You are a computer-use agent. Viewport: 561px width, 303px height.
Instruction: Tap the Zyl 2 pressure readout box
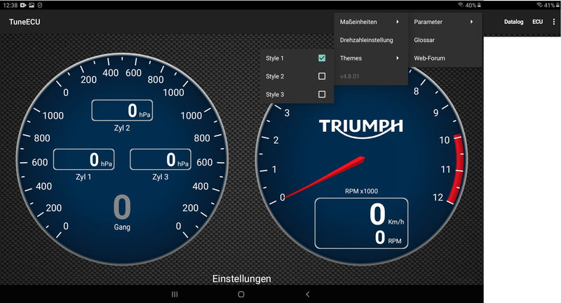click(x=122, y=110)
